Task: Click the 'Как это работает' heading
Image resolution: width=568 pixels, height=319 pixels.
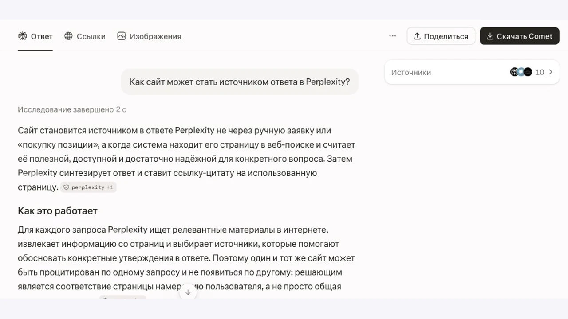Action: 58,211
